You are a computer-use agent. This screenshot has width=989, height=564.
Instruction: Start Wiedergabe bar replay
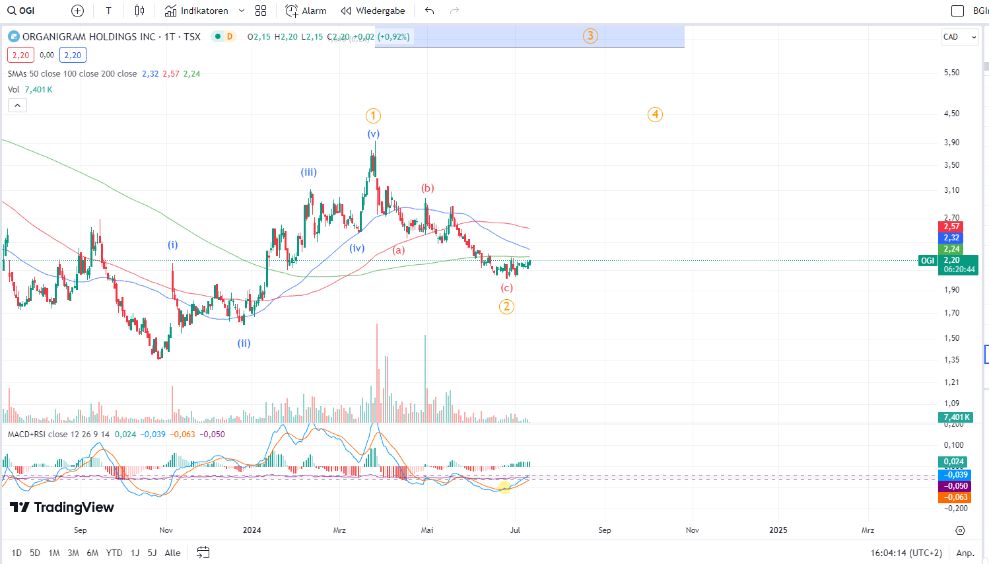pyautogui.click(x=373, y=11)
